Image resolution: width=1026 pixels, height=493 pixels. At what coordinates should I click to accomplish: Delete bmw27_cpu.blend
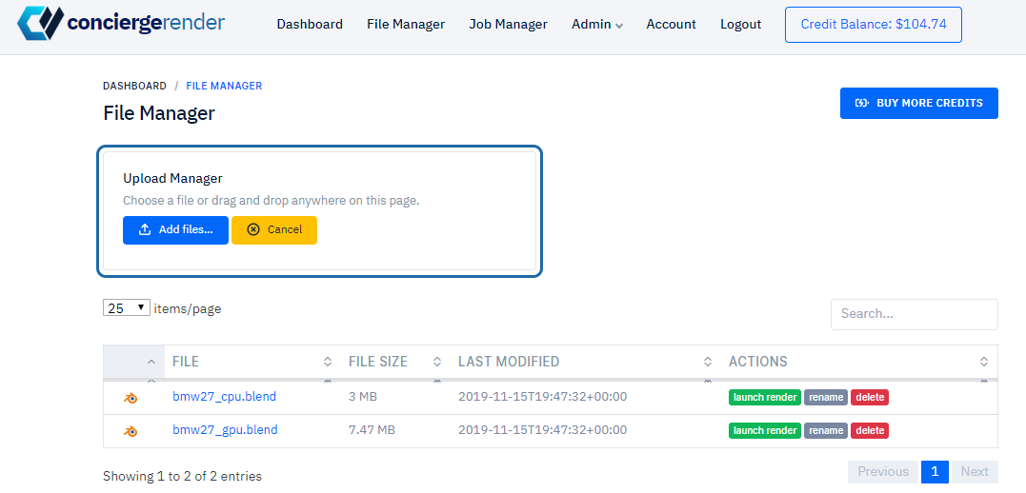click(870, 397)
